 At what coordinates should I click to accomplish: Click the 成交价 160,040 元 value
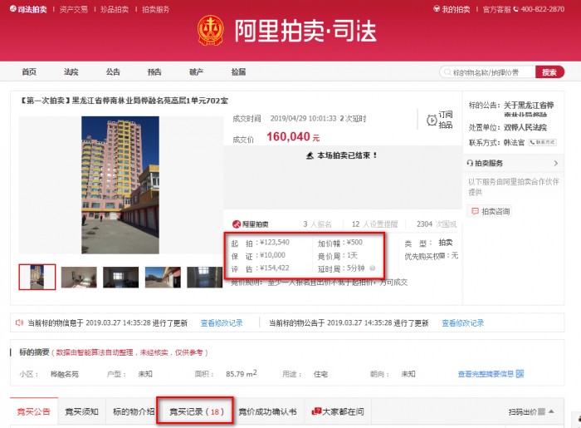click(293, 137)
